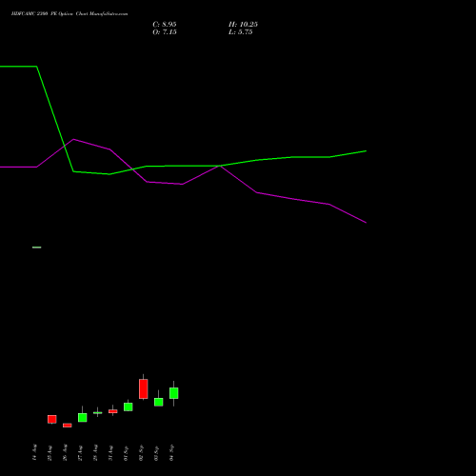Click the open value O: 7.15

click(x=165, y=32)
